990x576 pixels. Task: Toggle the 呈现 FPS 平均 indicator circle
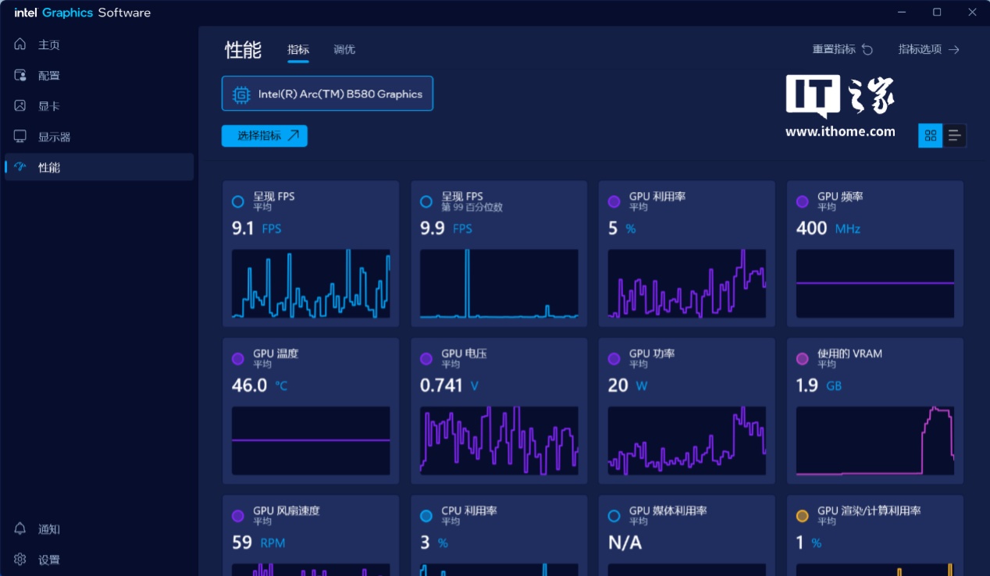click(x=238, y=201)
